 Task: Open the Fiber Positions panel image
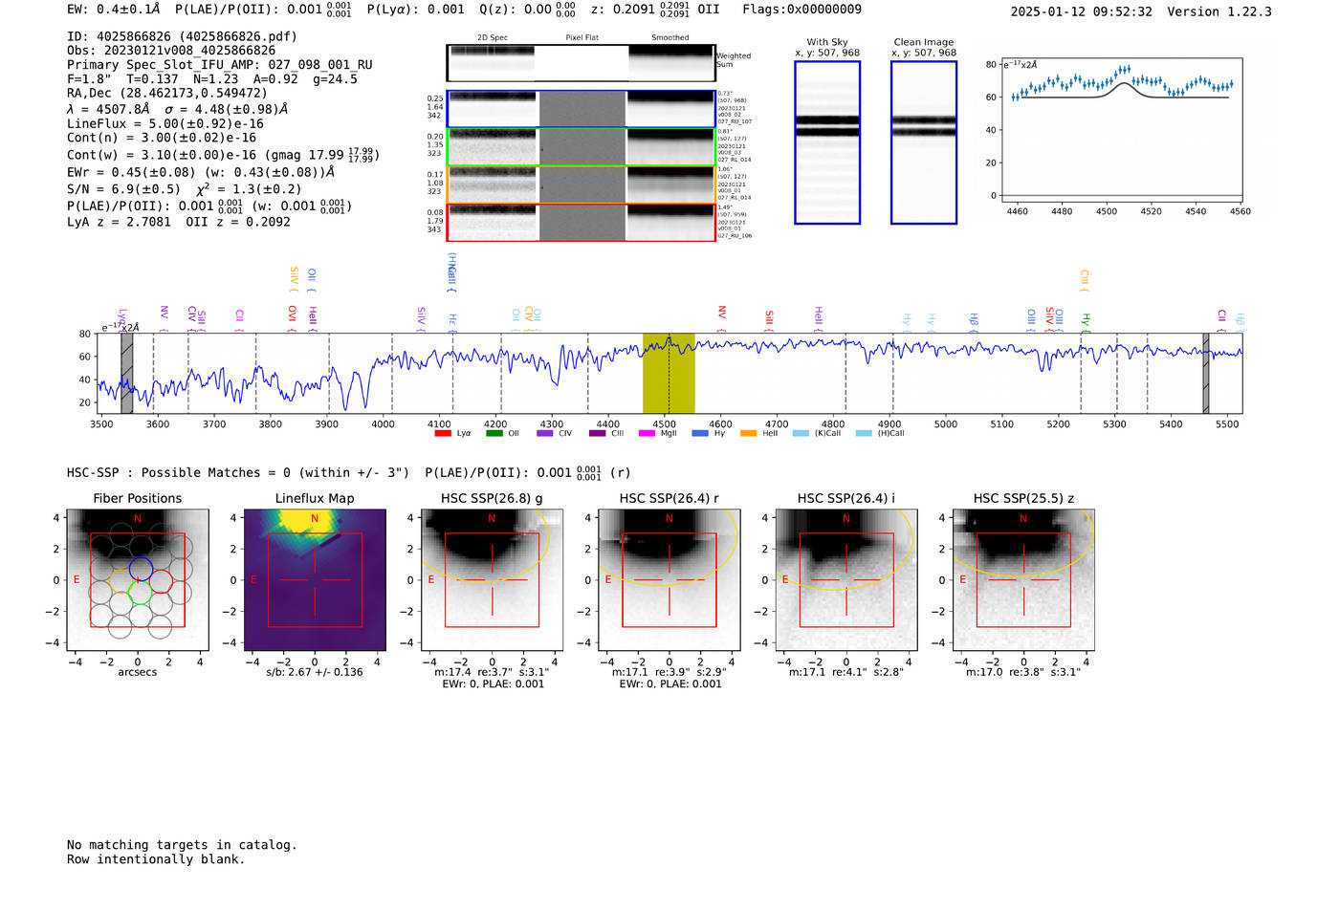click(x=137, y=579)
